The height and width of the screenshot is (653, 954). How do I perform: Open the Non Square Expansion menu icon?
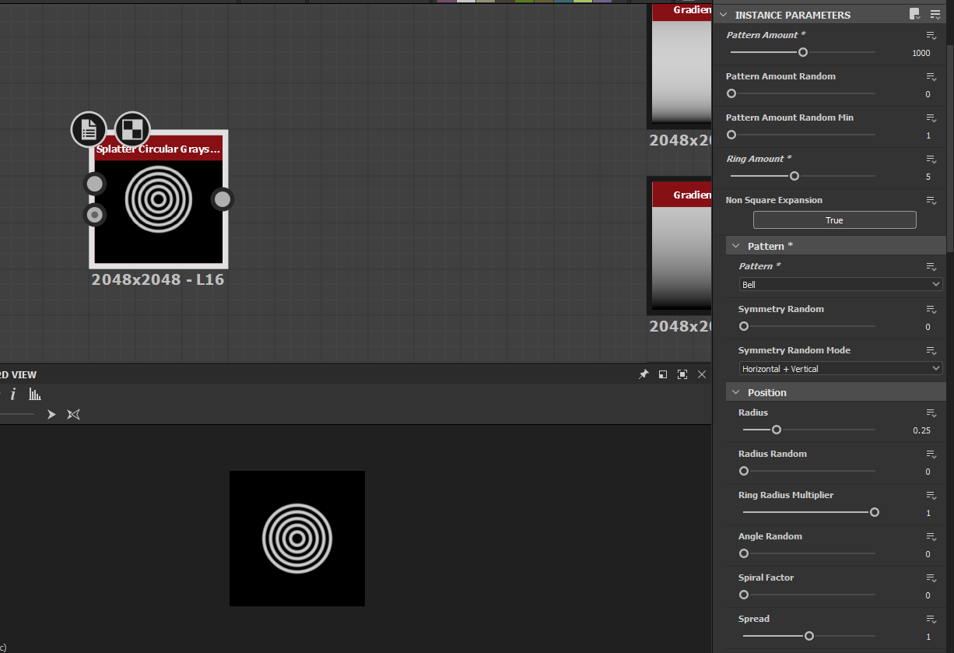tap(931, 201)
